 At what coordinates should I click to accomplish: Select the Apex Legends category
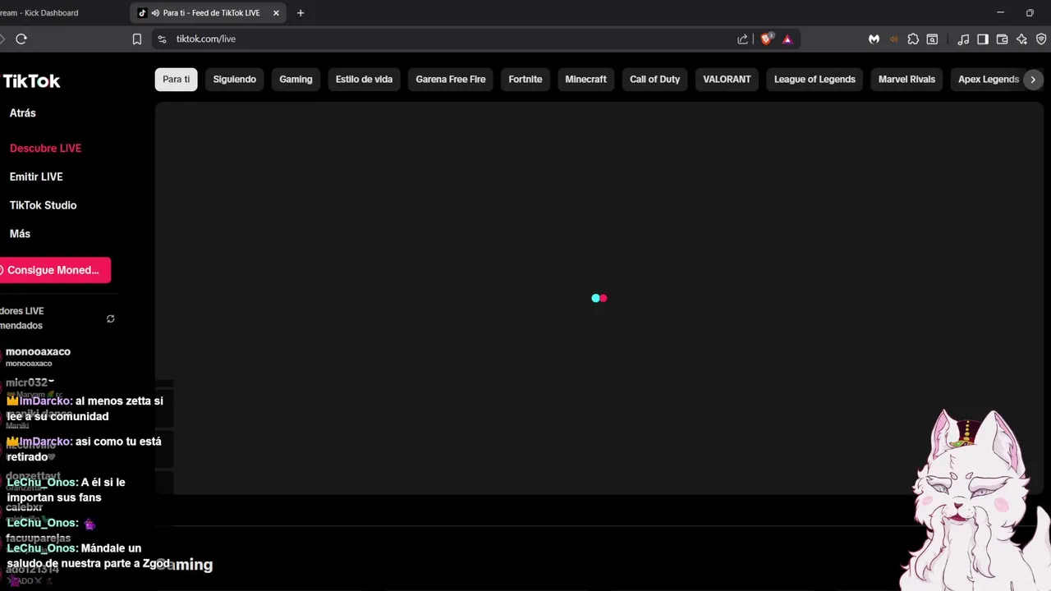(x=989, y=79)
